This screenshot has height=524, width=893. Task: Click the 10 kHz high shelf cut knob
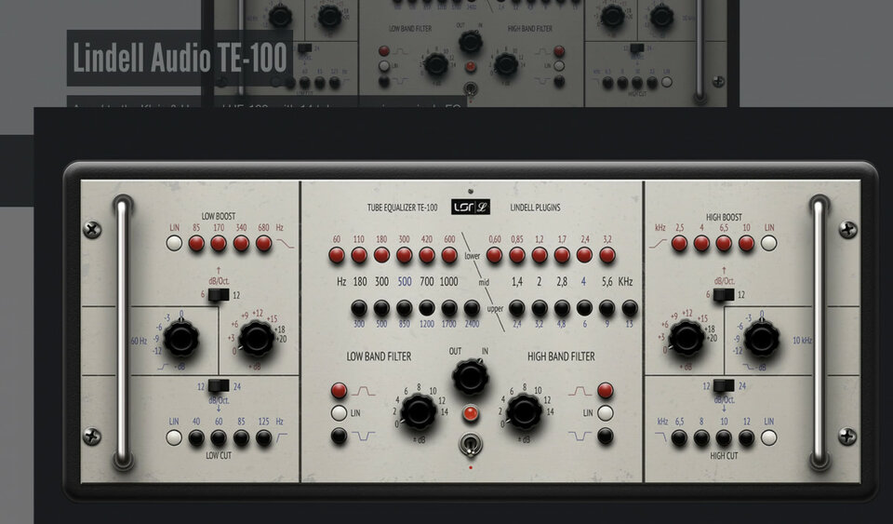coord(762,339)
